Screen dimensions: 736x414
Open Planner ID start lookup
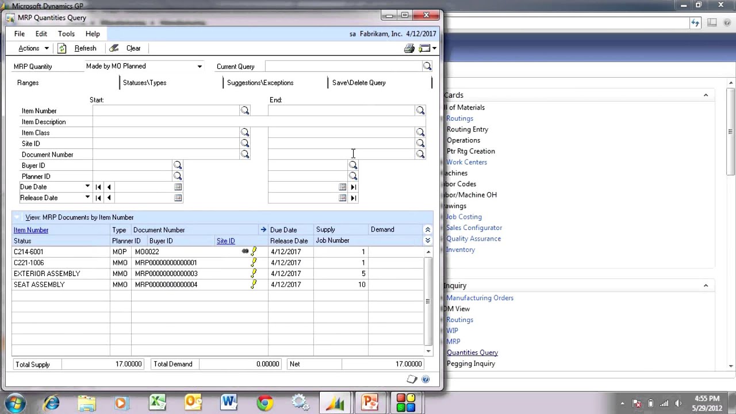[x=178, y=176]
